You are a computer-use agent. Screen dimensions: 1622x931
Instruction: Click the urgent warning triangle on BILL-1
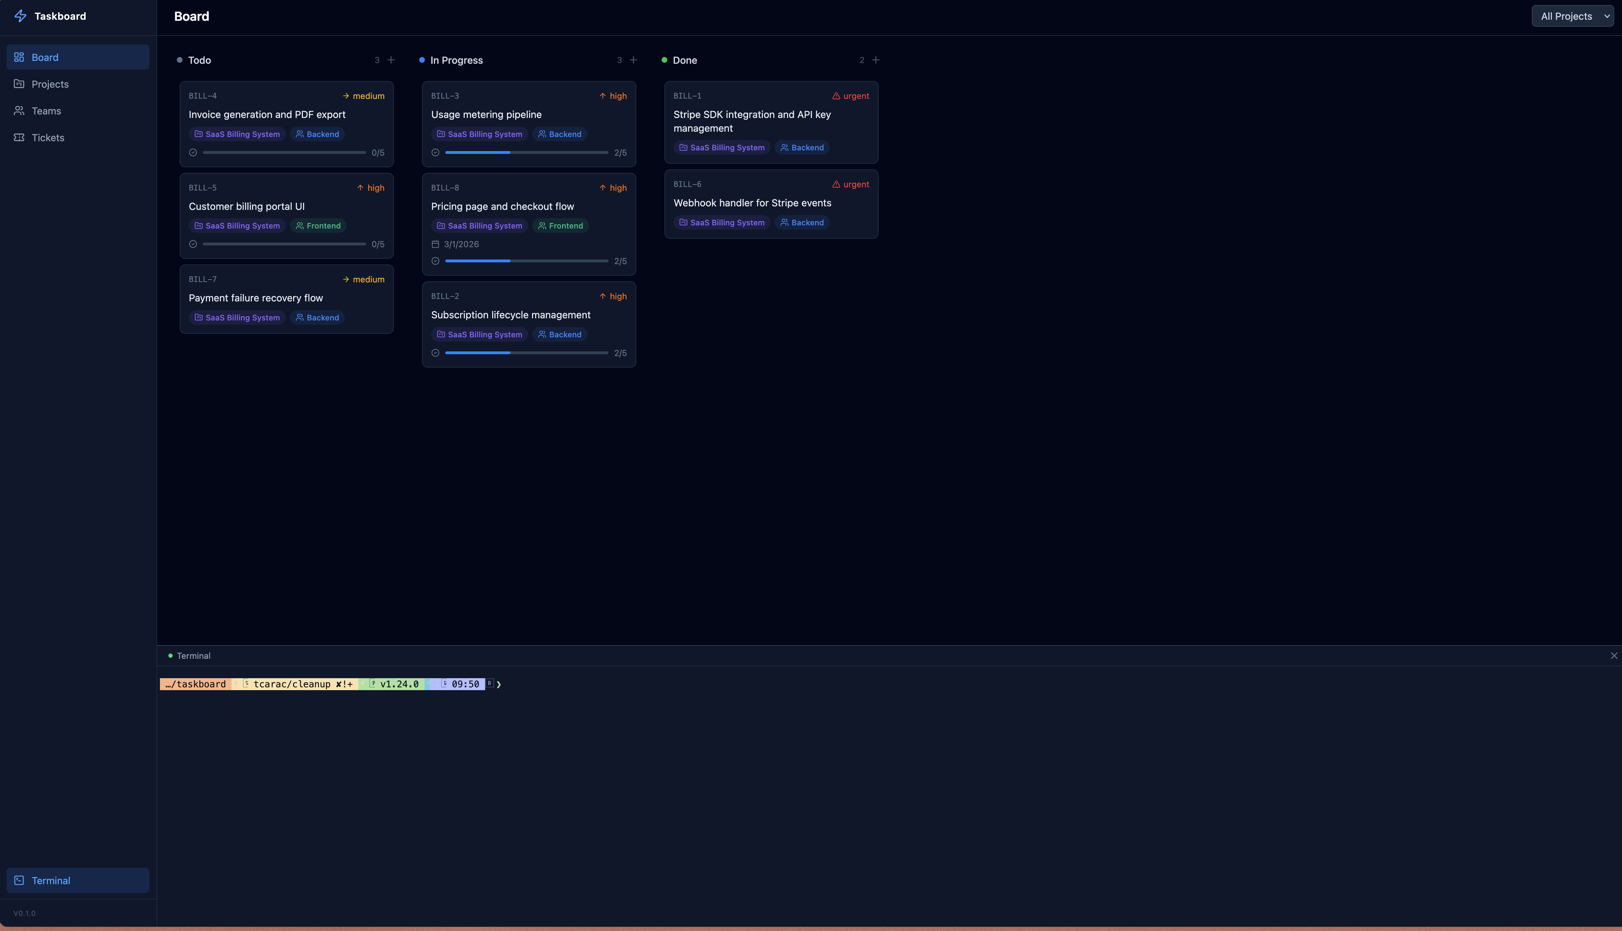pyautogui.click(x=837, y=95)
